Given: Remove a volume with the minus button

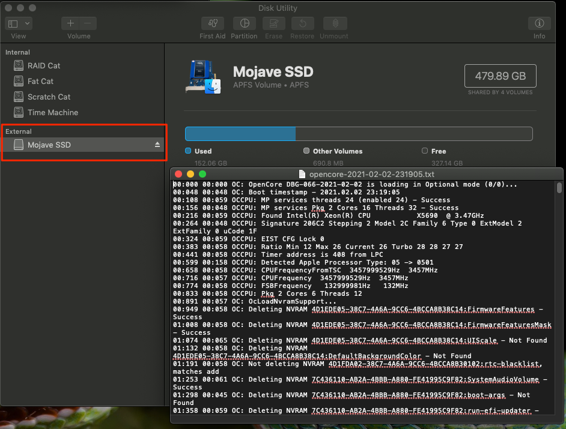Looking at the screenshot, I should 88,23.
